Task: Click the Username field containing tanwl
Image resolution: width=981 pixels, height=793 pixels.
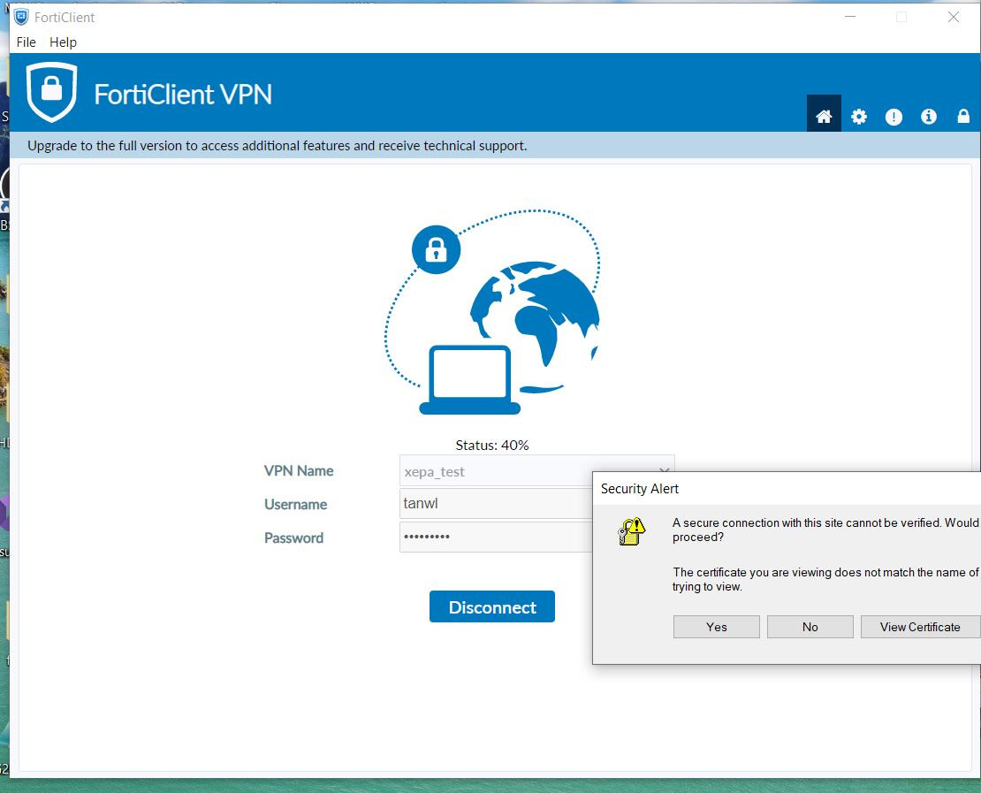Action: (496, 504)
